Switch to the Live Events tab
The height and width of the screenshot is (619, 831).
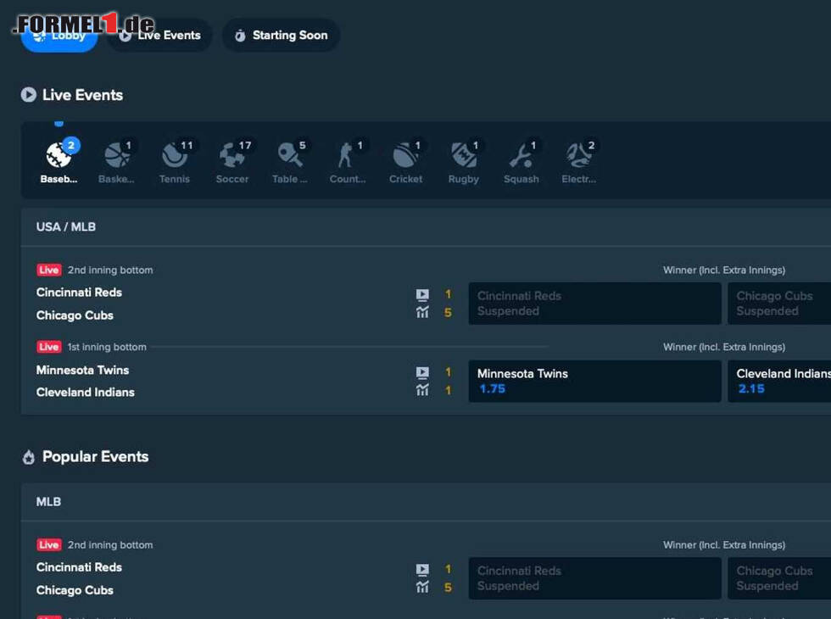coord(159,36)
